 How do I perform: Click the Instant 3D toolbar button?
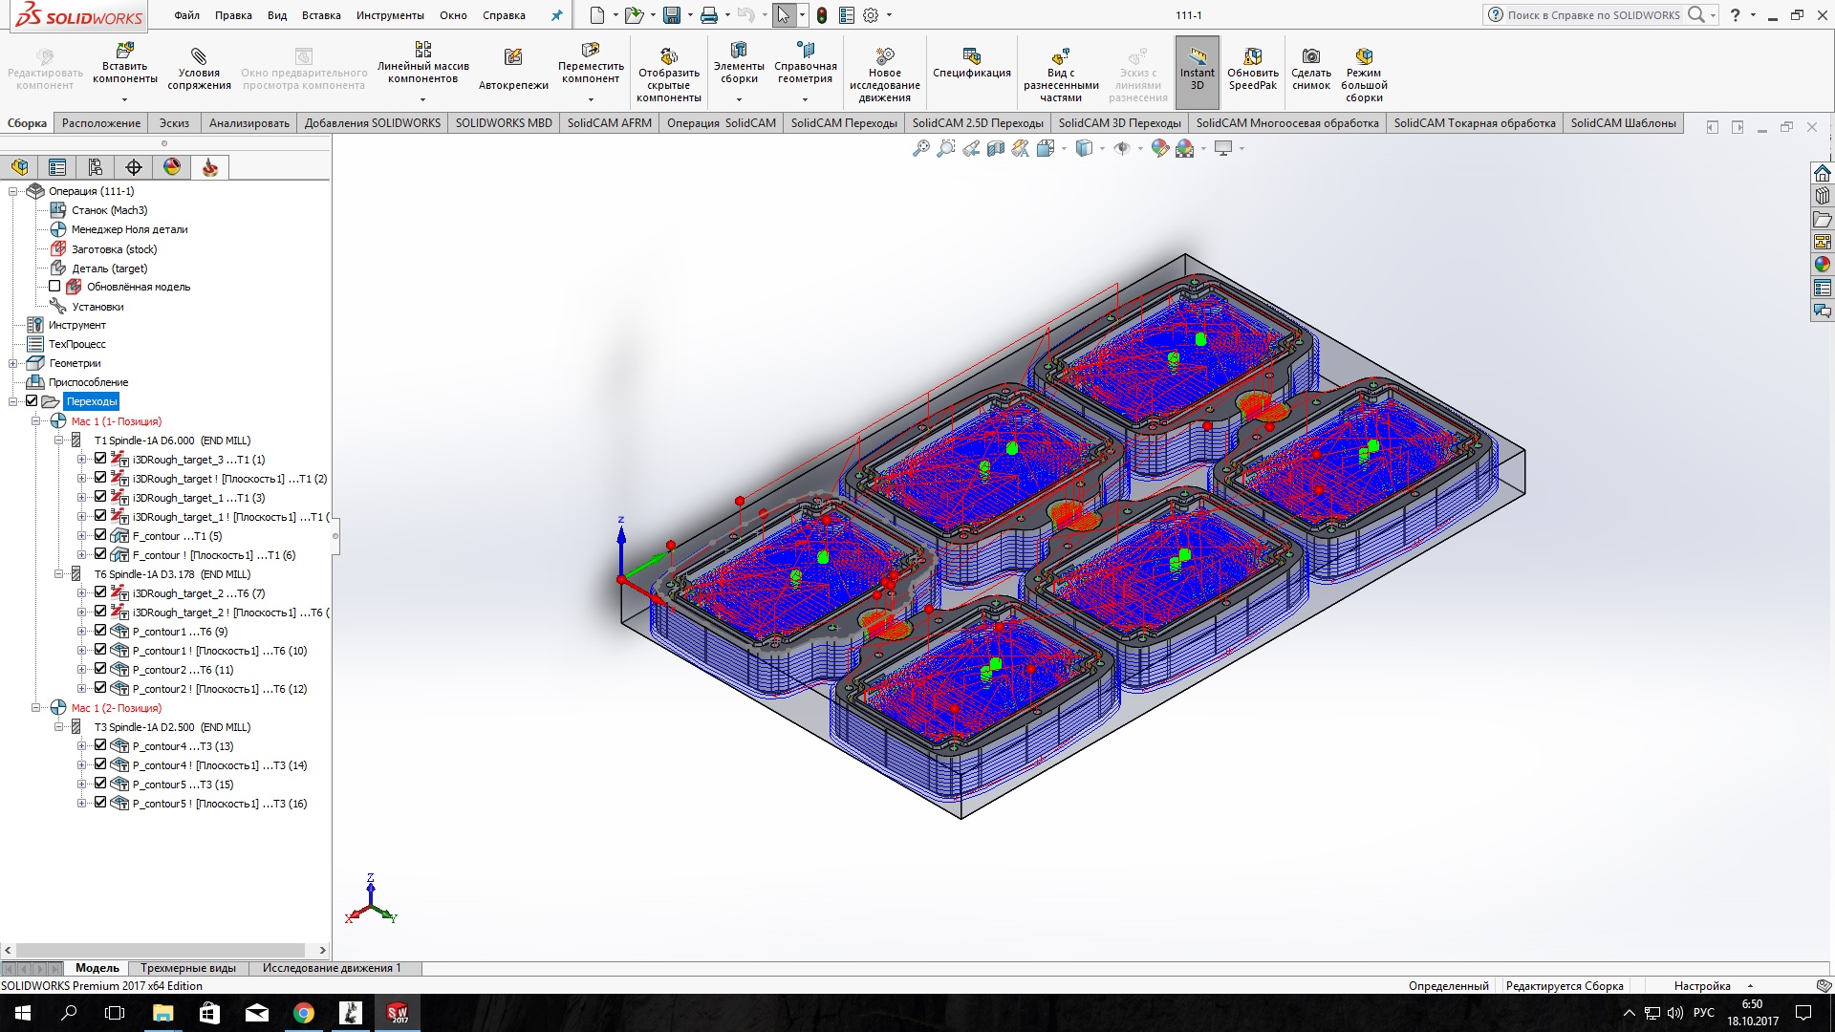1197,69
